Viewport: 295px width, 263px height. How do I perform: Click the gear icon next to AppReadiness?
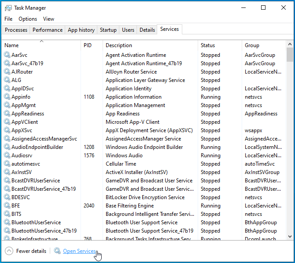click(7, 113)
